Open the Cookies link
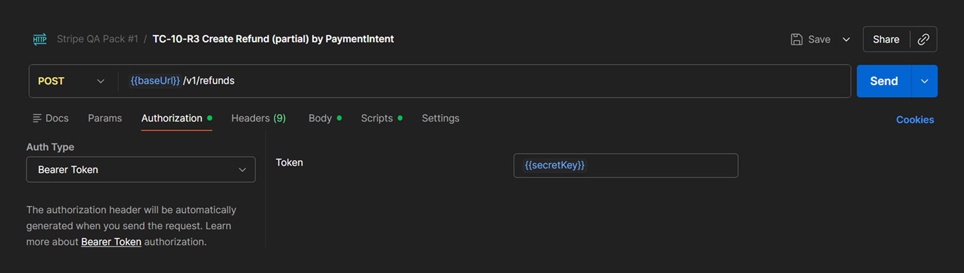Screen dimensions: 964x273 [x=915, y=120]
